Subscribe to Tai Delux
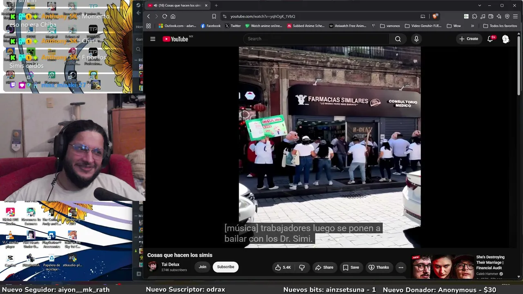 [226, 267]
